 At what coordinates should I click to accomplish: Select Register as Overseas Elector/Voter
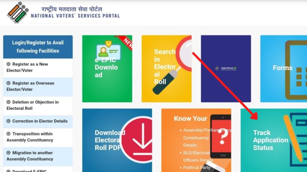38,86
